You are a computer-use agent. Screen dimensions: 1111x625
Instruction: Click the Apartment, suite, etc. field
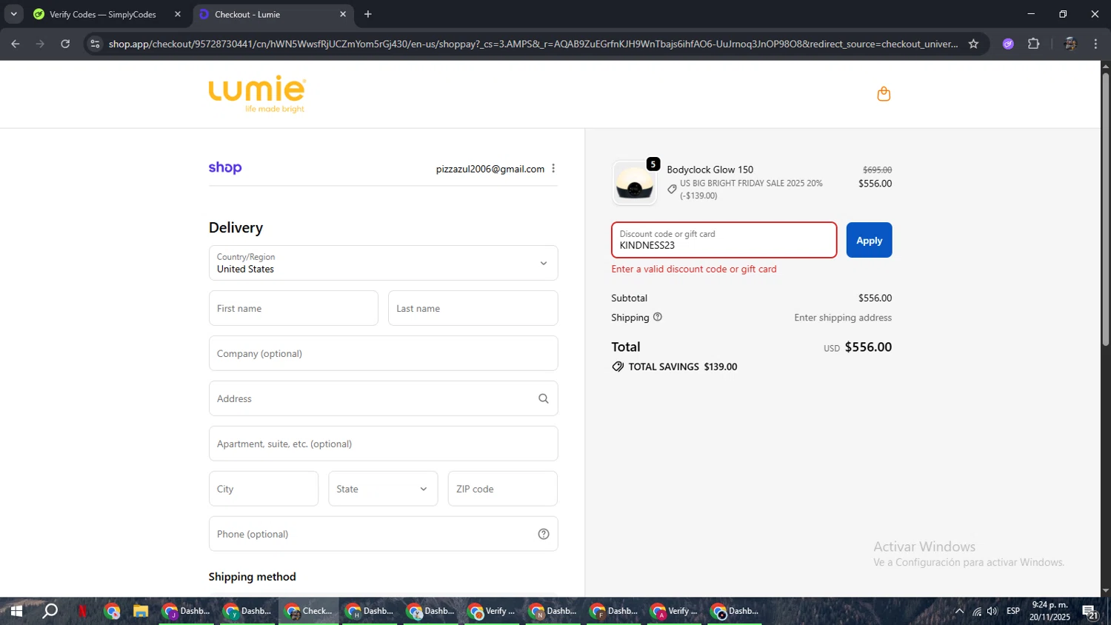pyautogui.click(x=383, y=444)
